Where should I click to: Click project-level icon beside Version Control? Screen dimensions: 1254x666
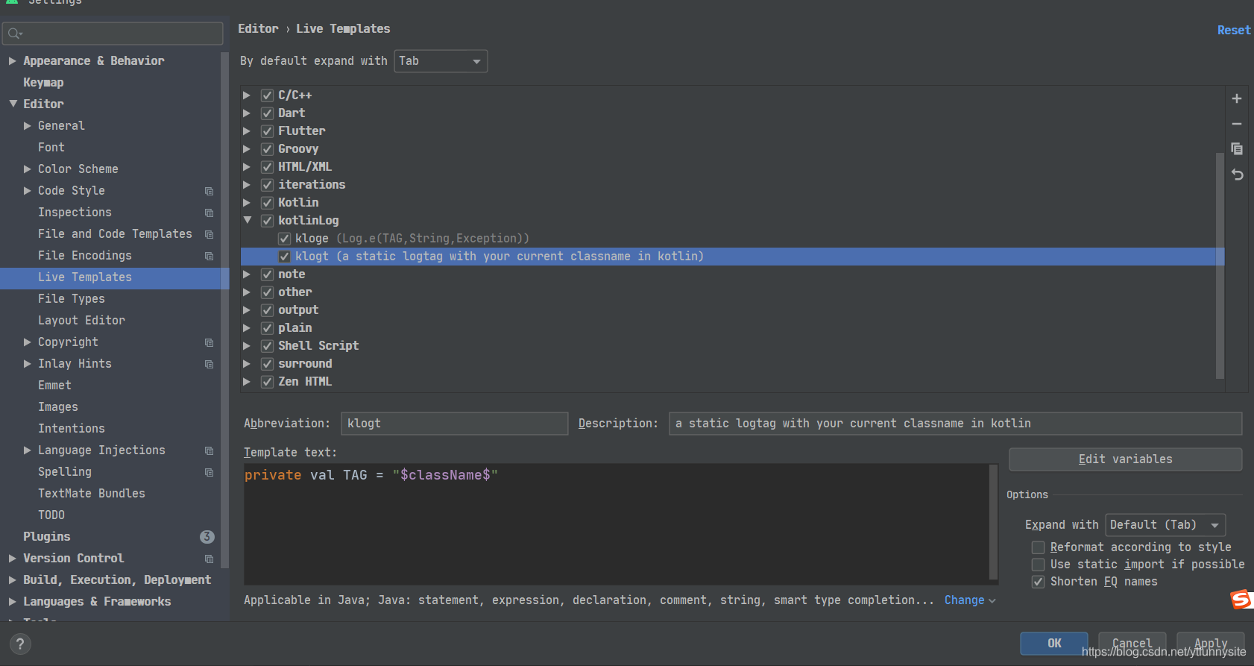coord(209,559)
